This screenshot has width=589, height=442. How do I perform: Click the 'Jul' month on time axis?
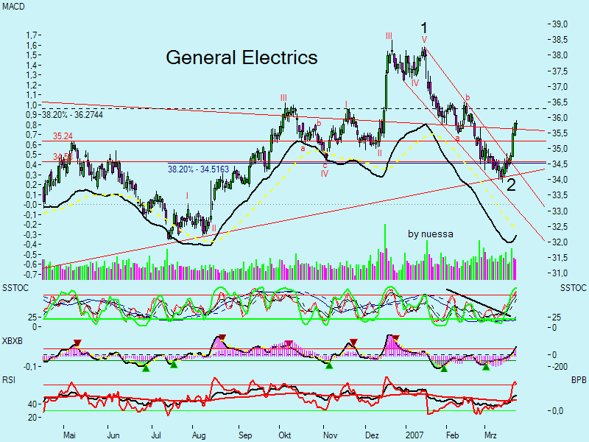coord(156,435)
